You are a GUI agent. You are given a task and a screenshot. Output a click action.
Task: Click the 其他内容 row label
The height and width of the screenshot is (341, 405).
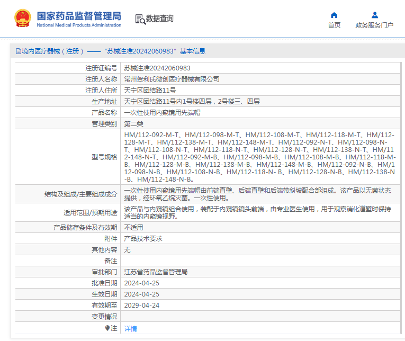click(104, 250)
